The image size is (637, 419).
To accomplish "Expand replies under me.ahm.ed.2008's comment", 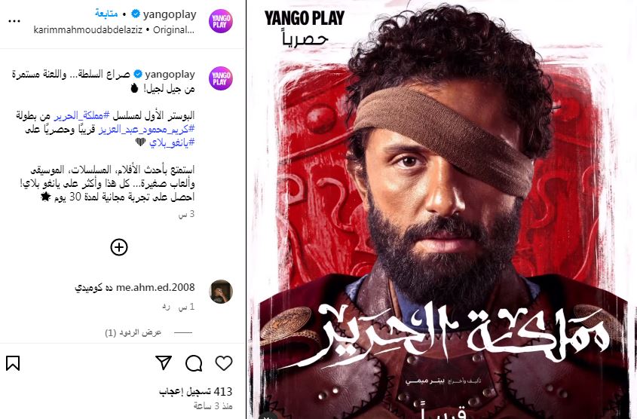I will click(133, 332).
